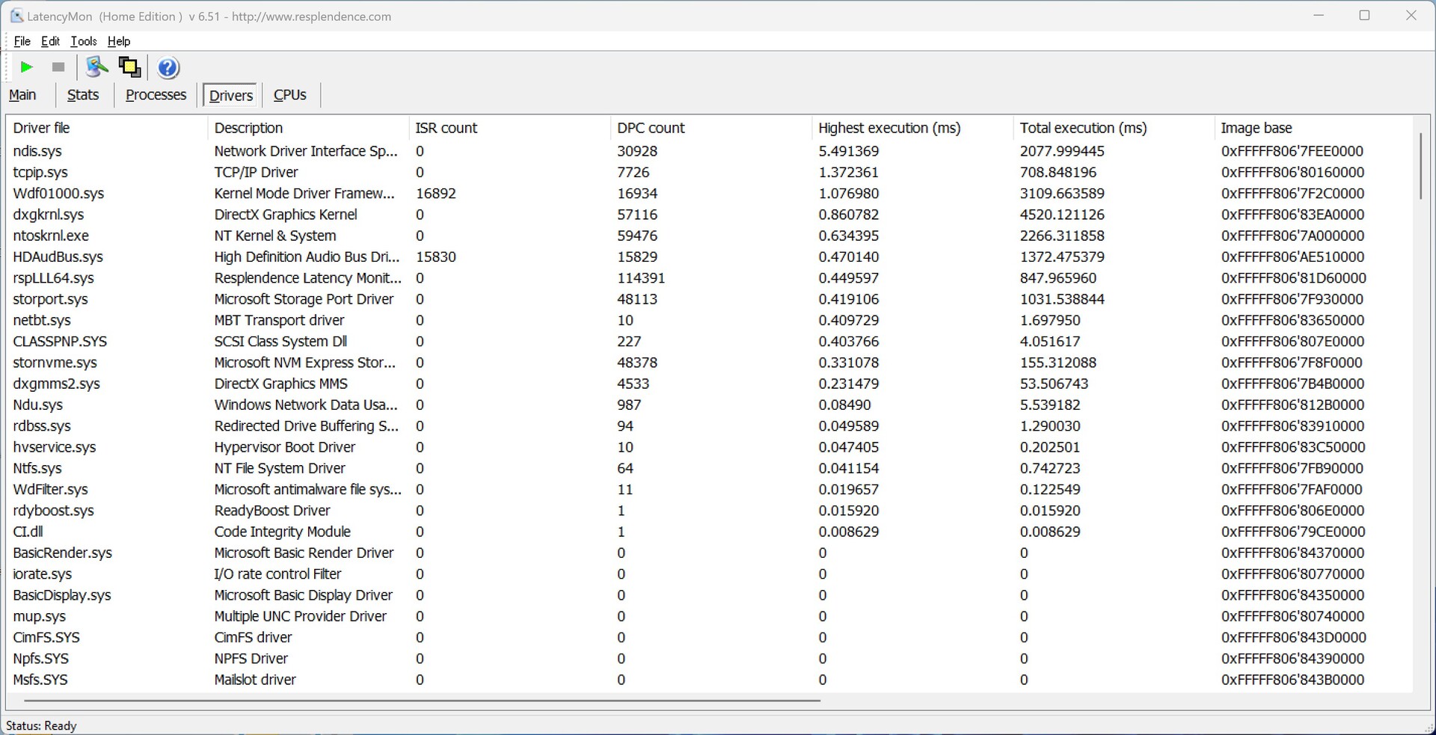
Task: Select the dxgmms2.sys driver row
Action: tap(709, 384)
